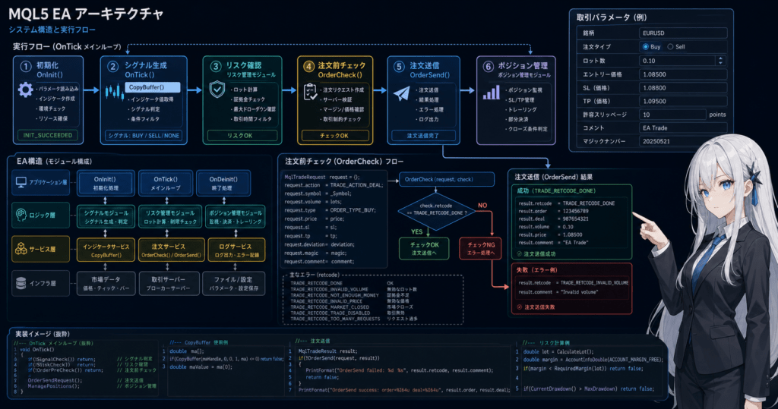Click TRADE_RETCODE_INVALID_VOLUME in the error list
Screen dimensions: 778x409
coord(329,289)
